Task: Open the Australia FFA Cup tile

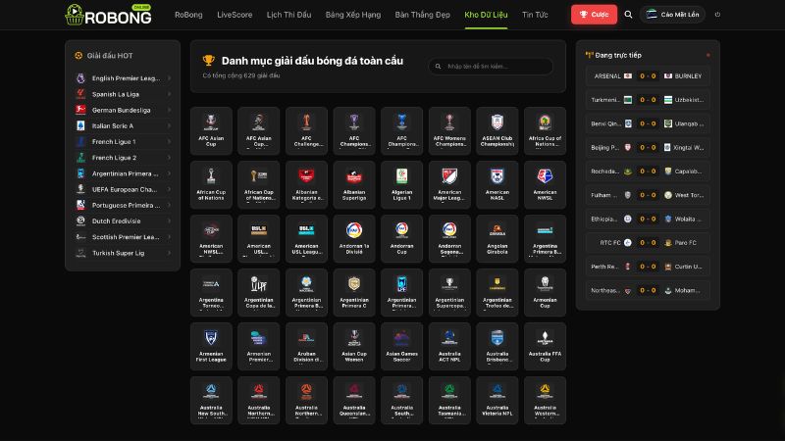Action: pos(545,346)
